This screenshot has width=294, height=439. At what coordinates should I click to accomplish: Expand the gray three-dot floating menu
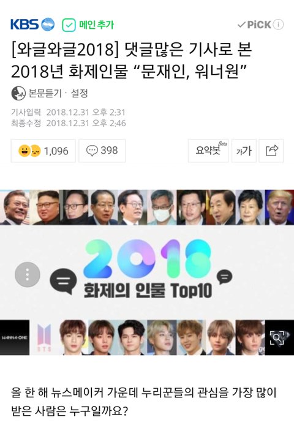point(27,274)
